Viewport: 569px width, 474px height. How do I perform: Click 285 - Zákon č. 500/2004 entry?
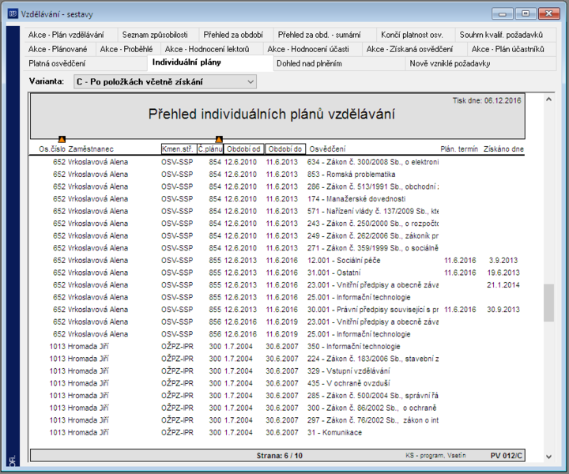(x=373, y=396)
